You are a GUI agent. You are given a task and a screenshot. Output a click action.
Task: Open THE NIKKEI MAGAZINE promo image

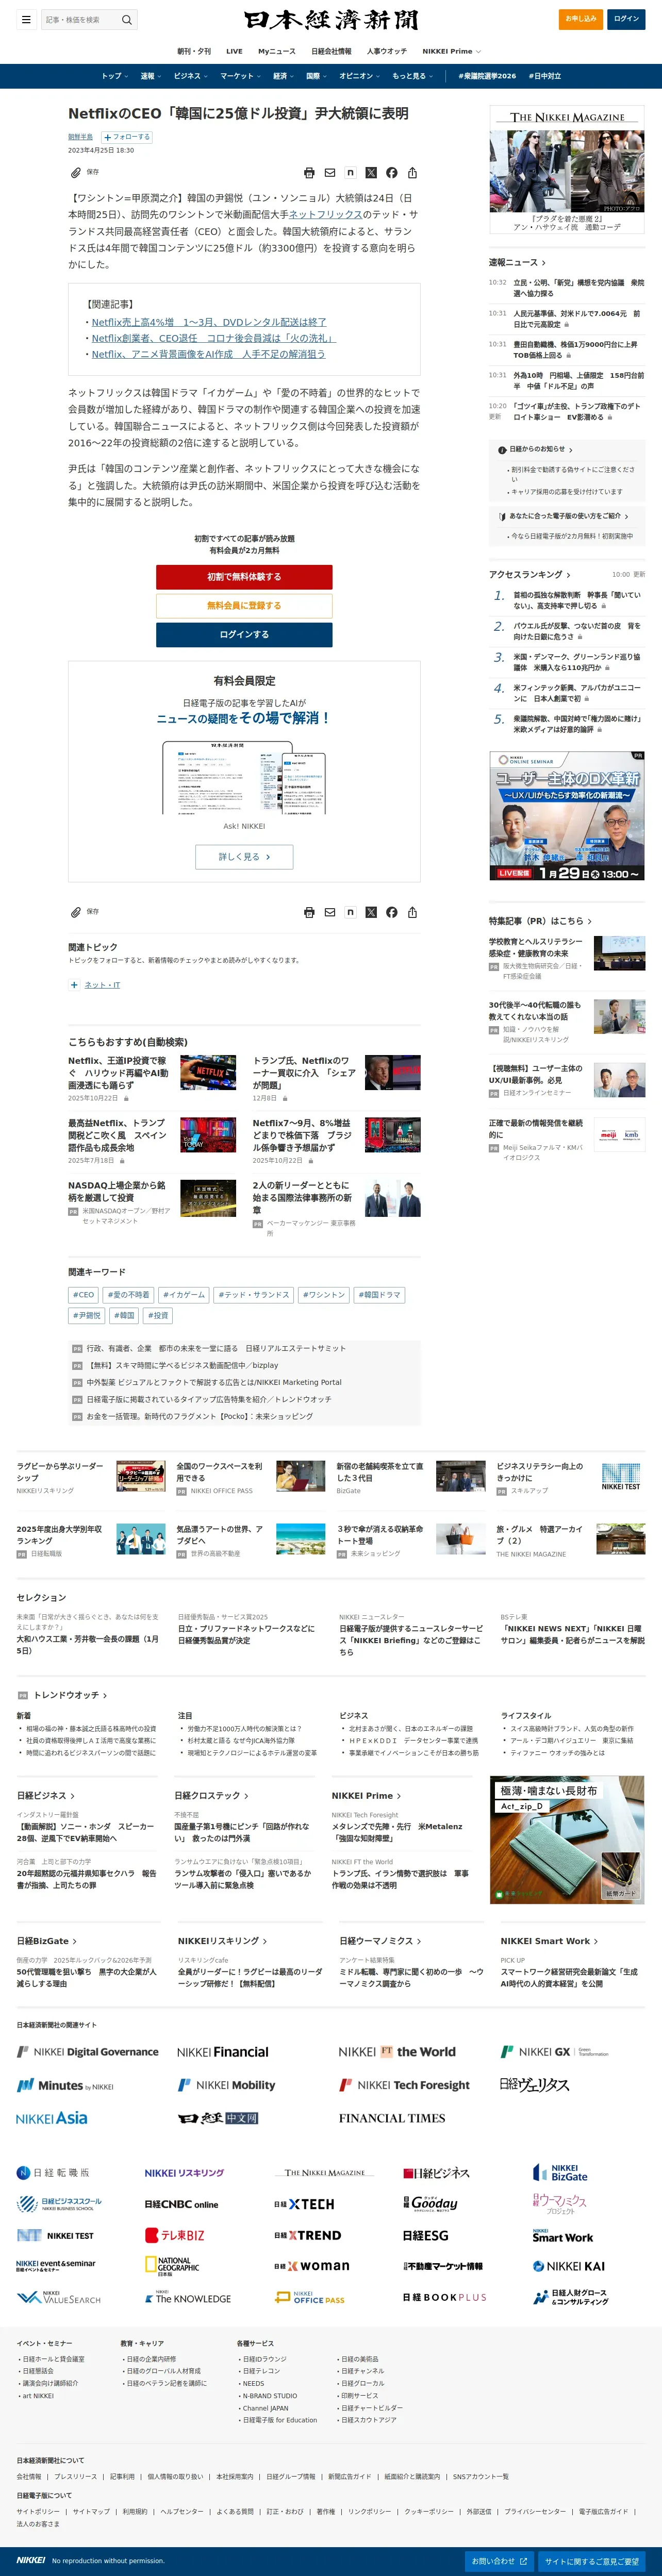click(x=567, y=170)
